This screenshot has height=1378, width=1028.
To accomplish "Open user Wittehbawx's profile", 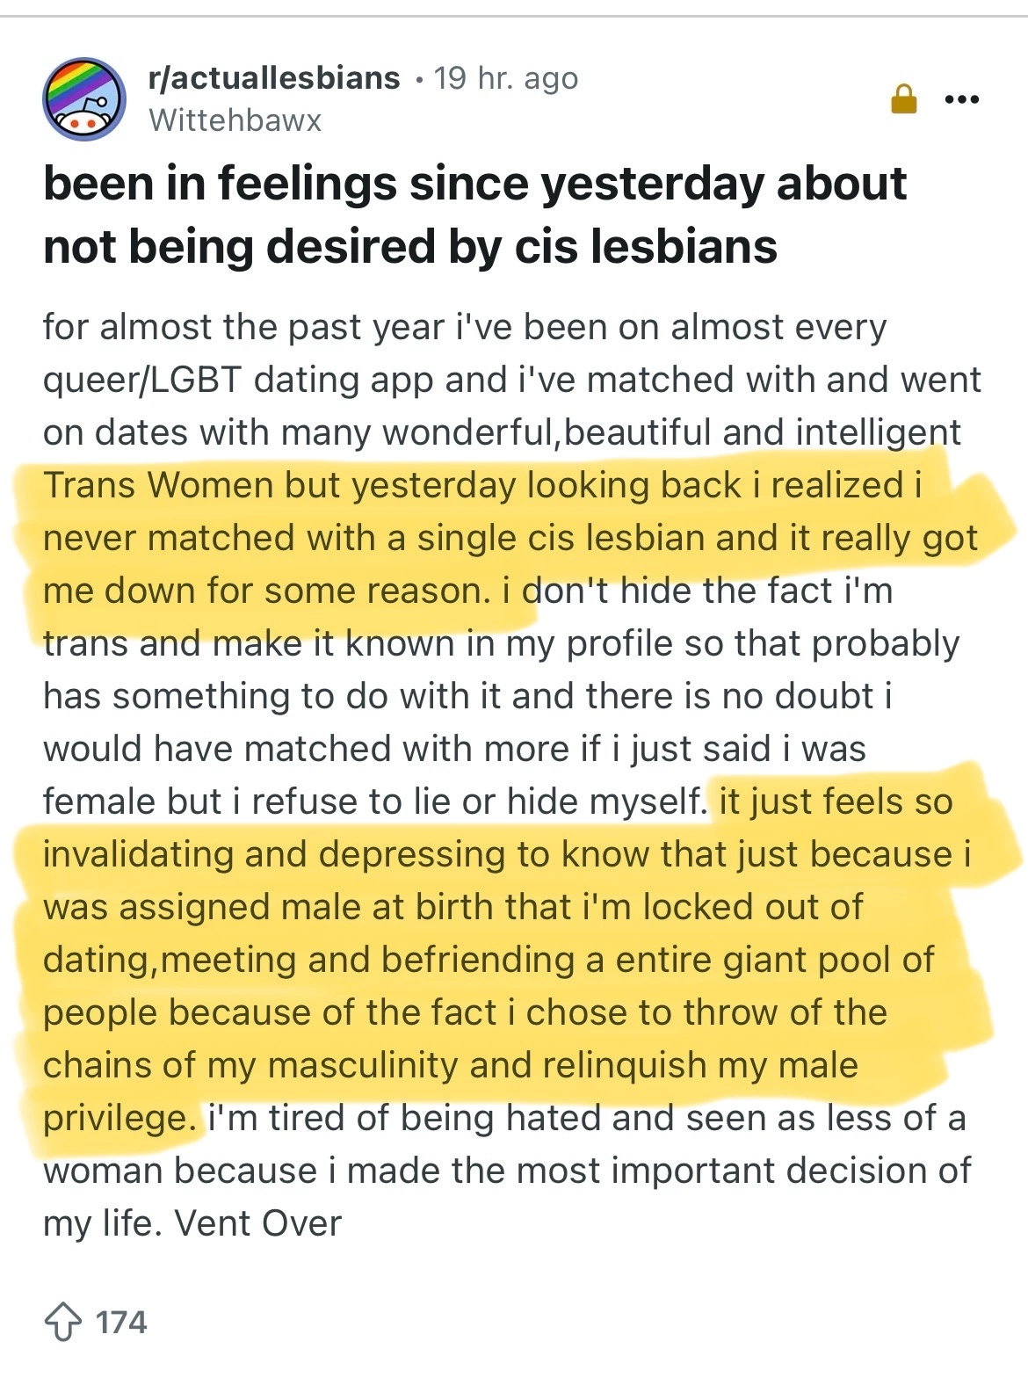I will [235, 120].
